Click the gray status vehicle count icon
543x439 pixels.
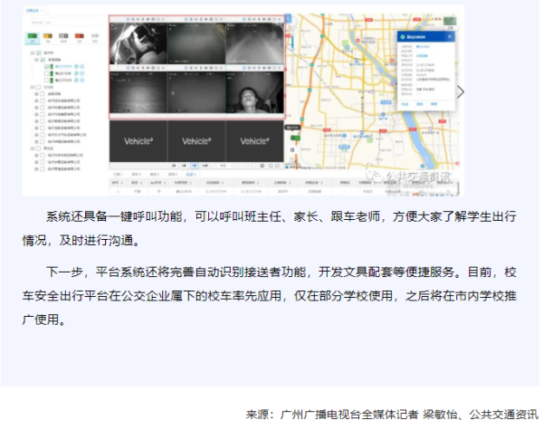(x=62, y=36)
